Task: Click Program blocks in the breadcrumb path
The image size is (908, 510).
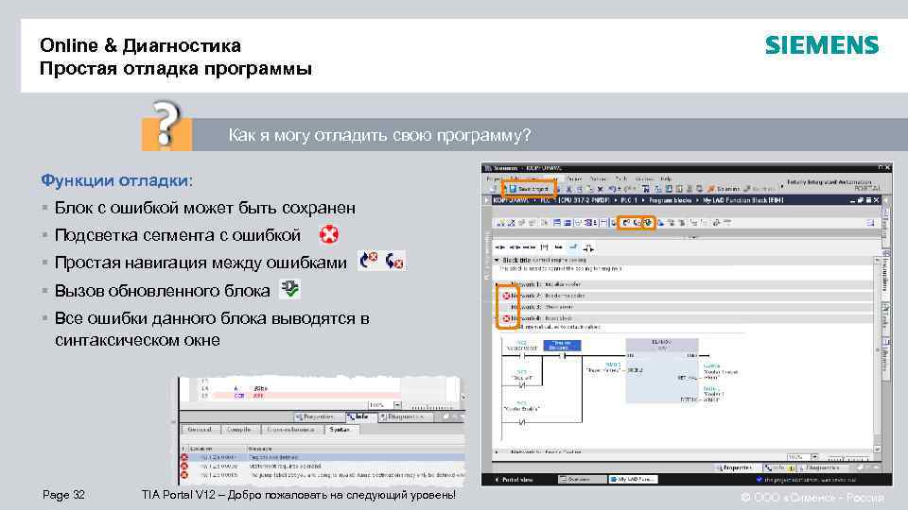Action: (x=670, y=200)
